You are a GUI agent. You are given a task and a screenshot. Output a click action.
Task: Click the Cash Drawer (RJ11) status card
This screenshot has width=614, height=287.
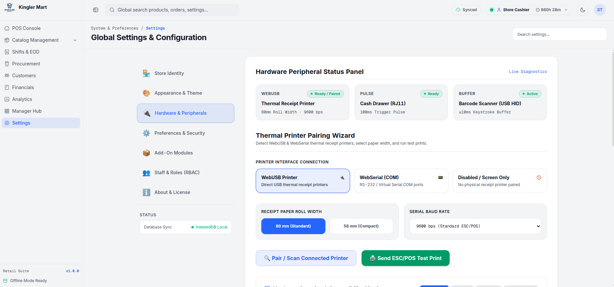(401, 103)
